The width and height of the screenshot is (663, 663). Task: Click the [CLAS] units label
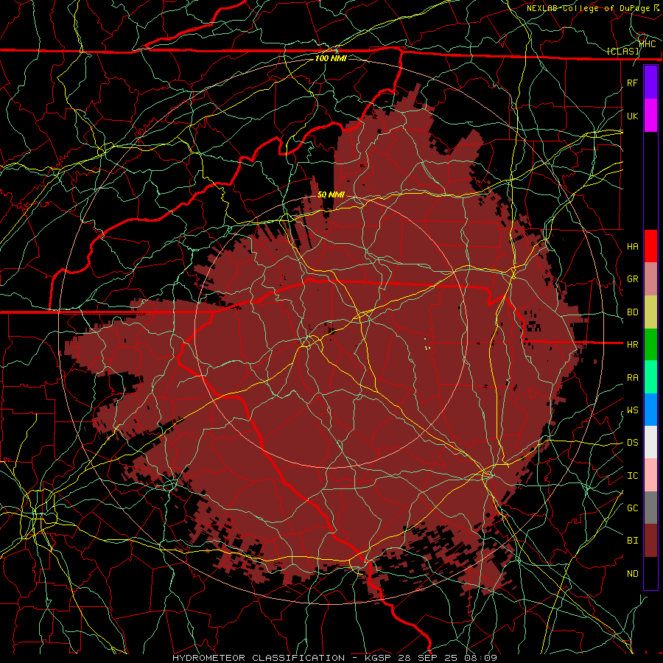pos(622,51)
